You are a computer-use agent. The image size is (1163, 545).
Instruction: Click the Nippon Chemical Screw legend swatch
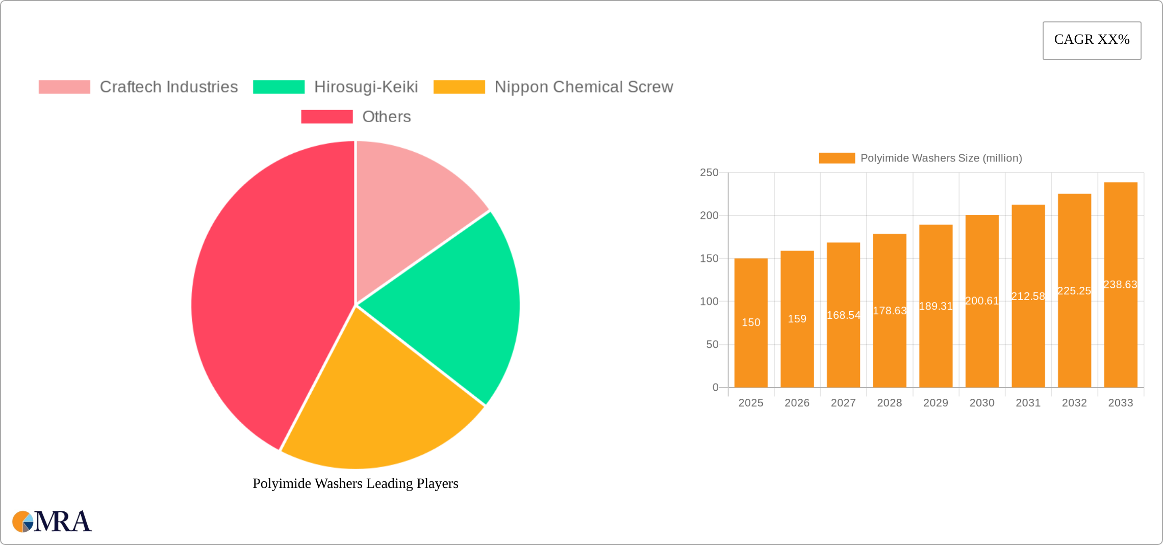click(x=459, y=87)
